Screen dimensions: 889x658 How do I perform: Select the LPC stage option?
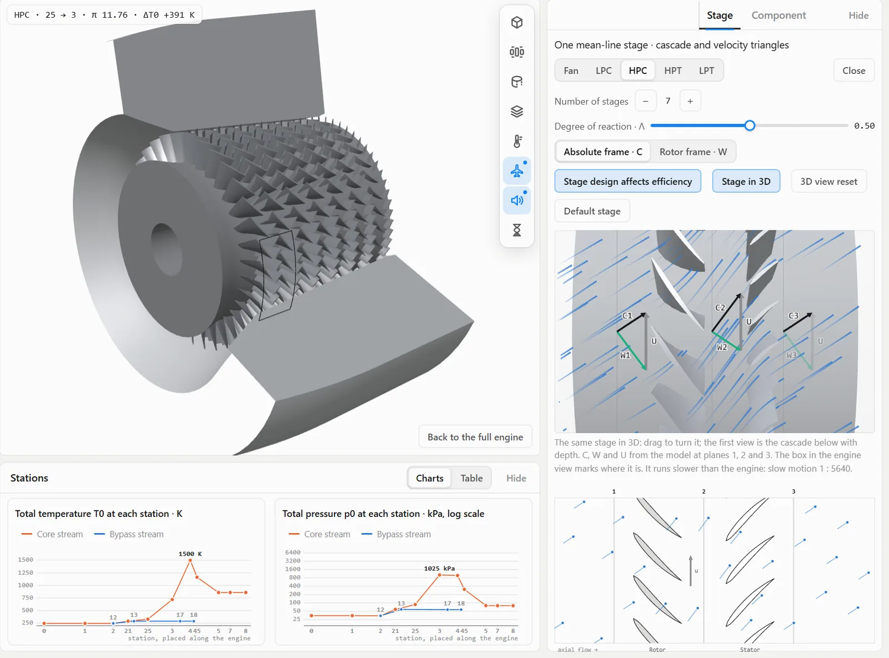point(603,71)
